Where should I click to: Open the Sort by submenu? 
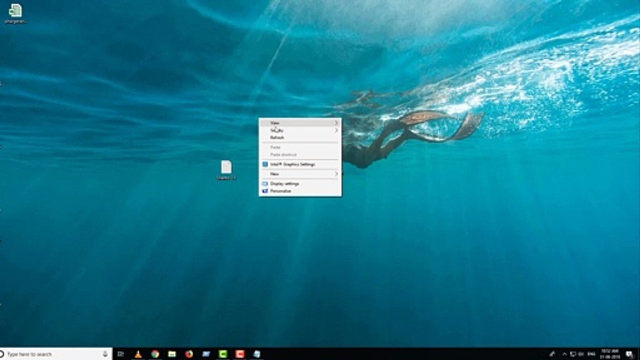pos(300,130)
